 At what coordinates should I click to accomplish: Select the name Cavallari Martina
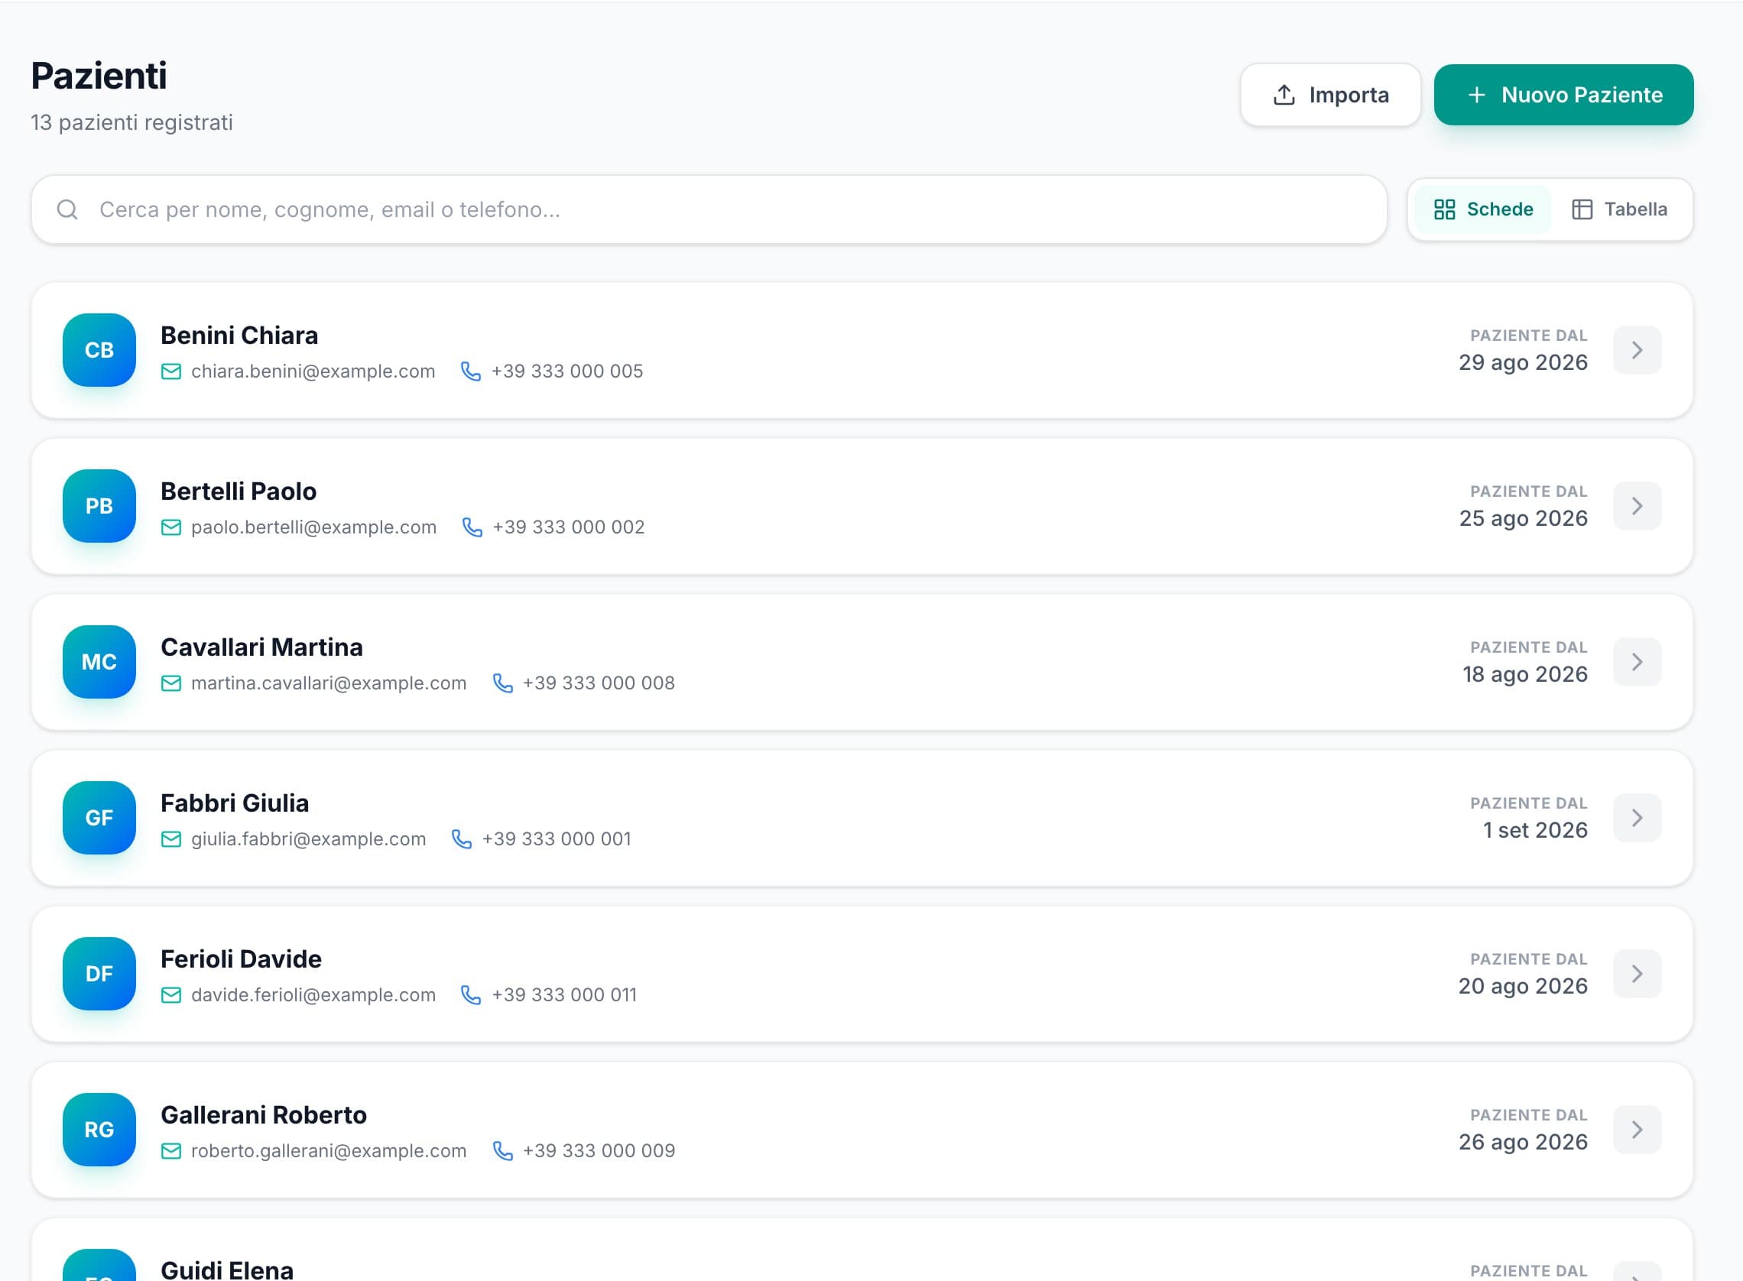(261, 647)
